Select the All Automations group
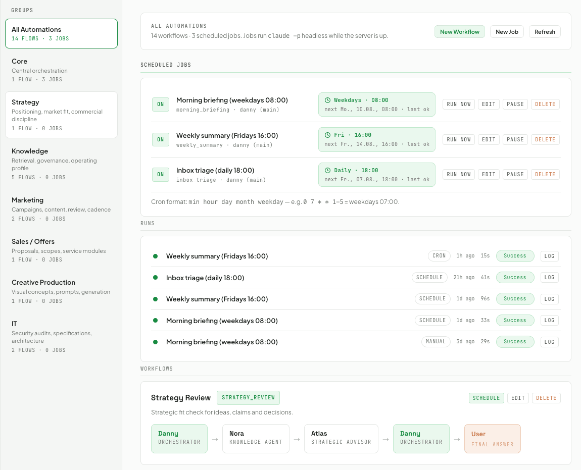Viewport: 581px width, 470px height. click(x=62, y=34)
